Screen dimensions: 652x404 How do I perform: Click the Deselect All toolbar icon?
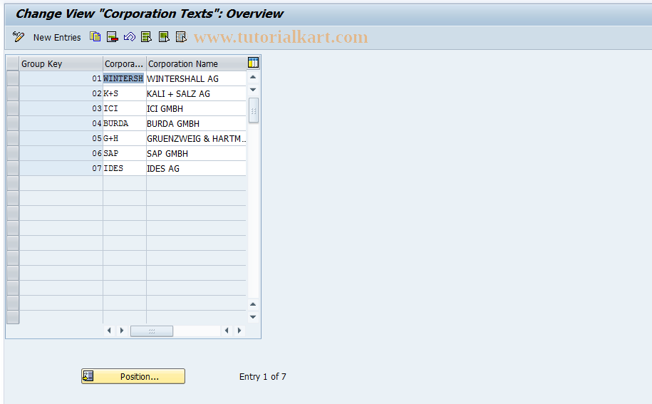181,37
